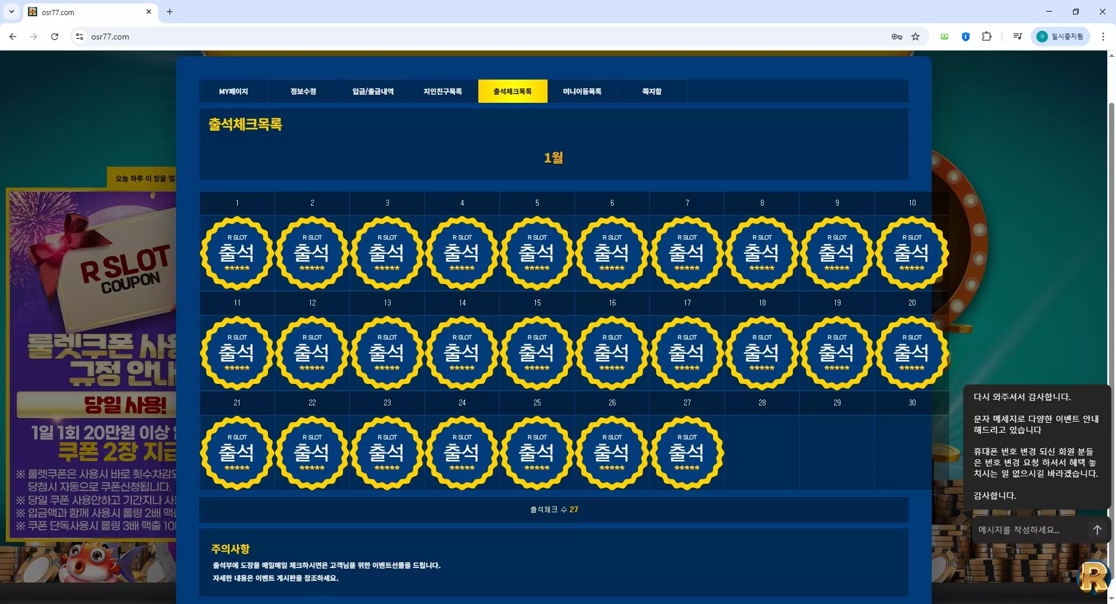Screen dimensions: 1116x604
Task: Select the day 20 attendance stamp
Action: [912, 353]
